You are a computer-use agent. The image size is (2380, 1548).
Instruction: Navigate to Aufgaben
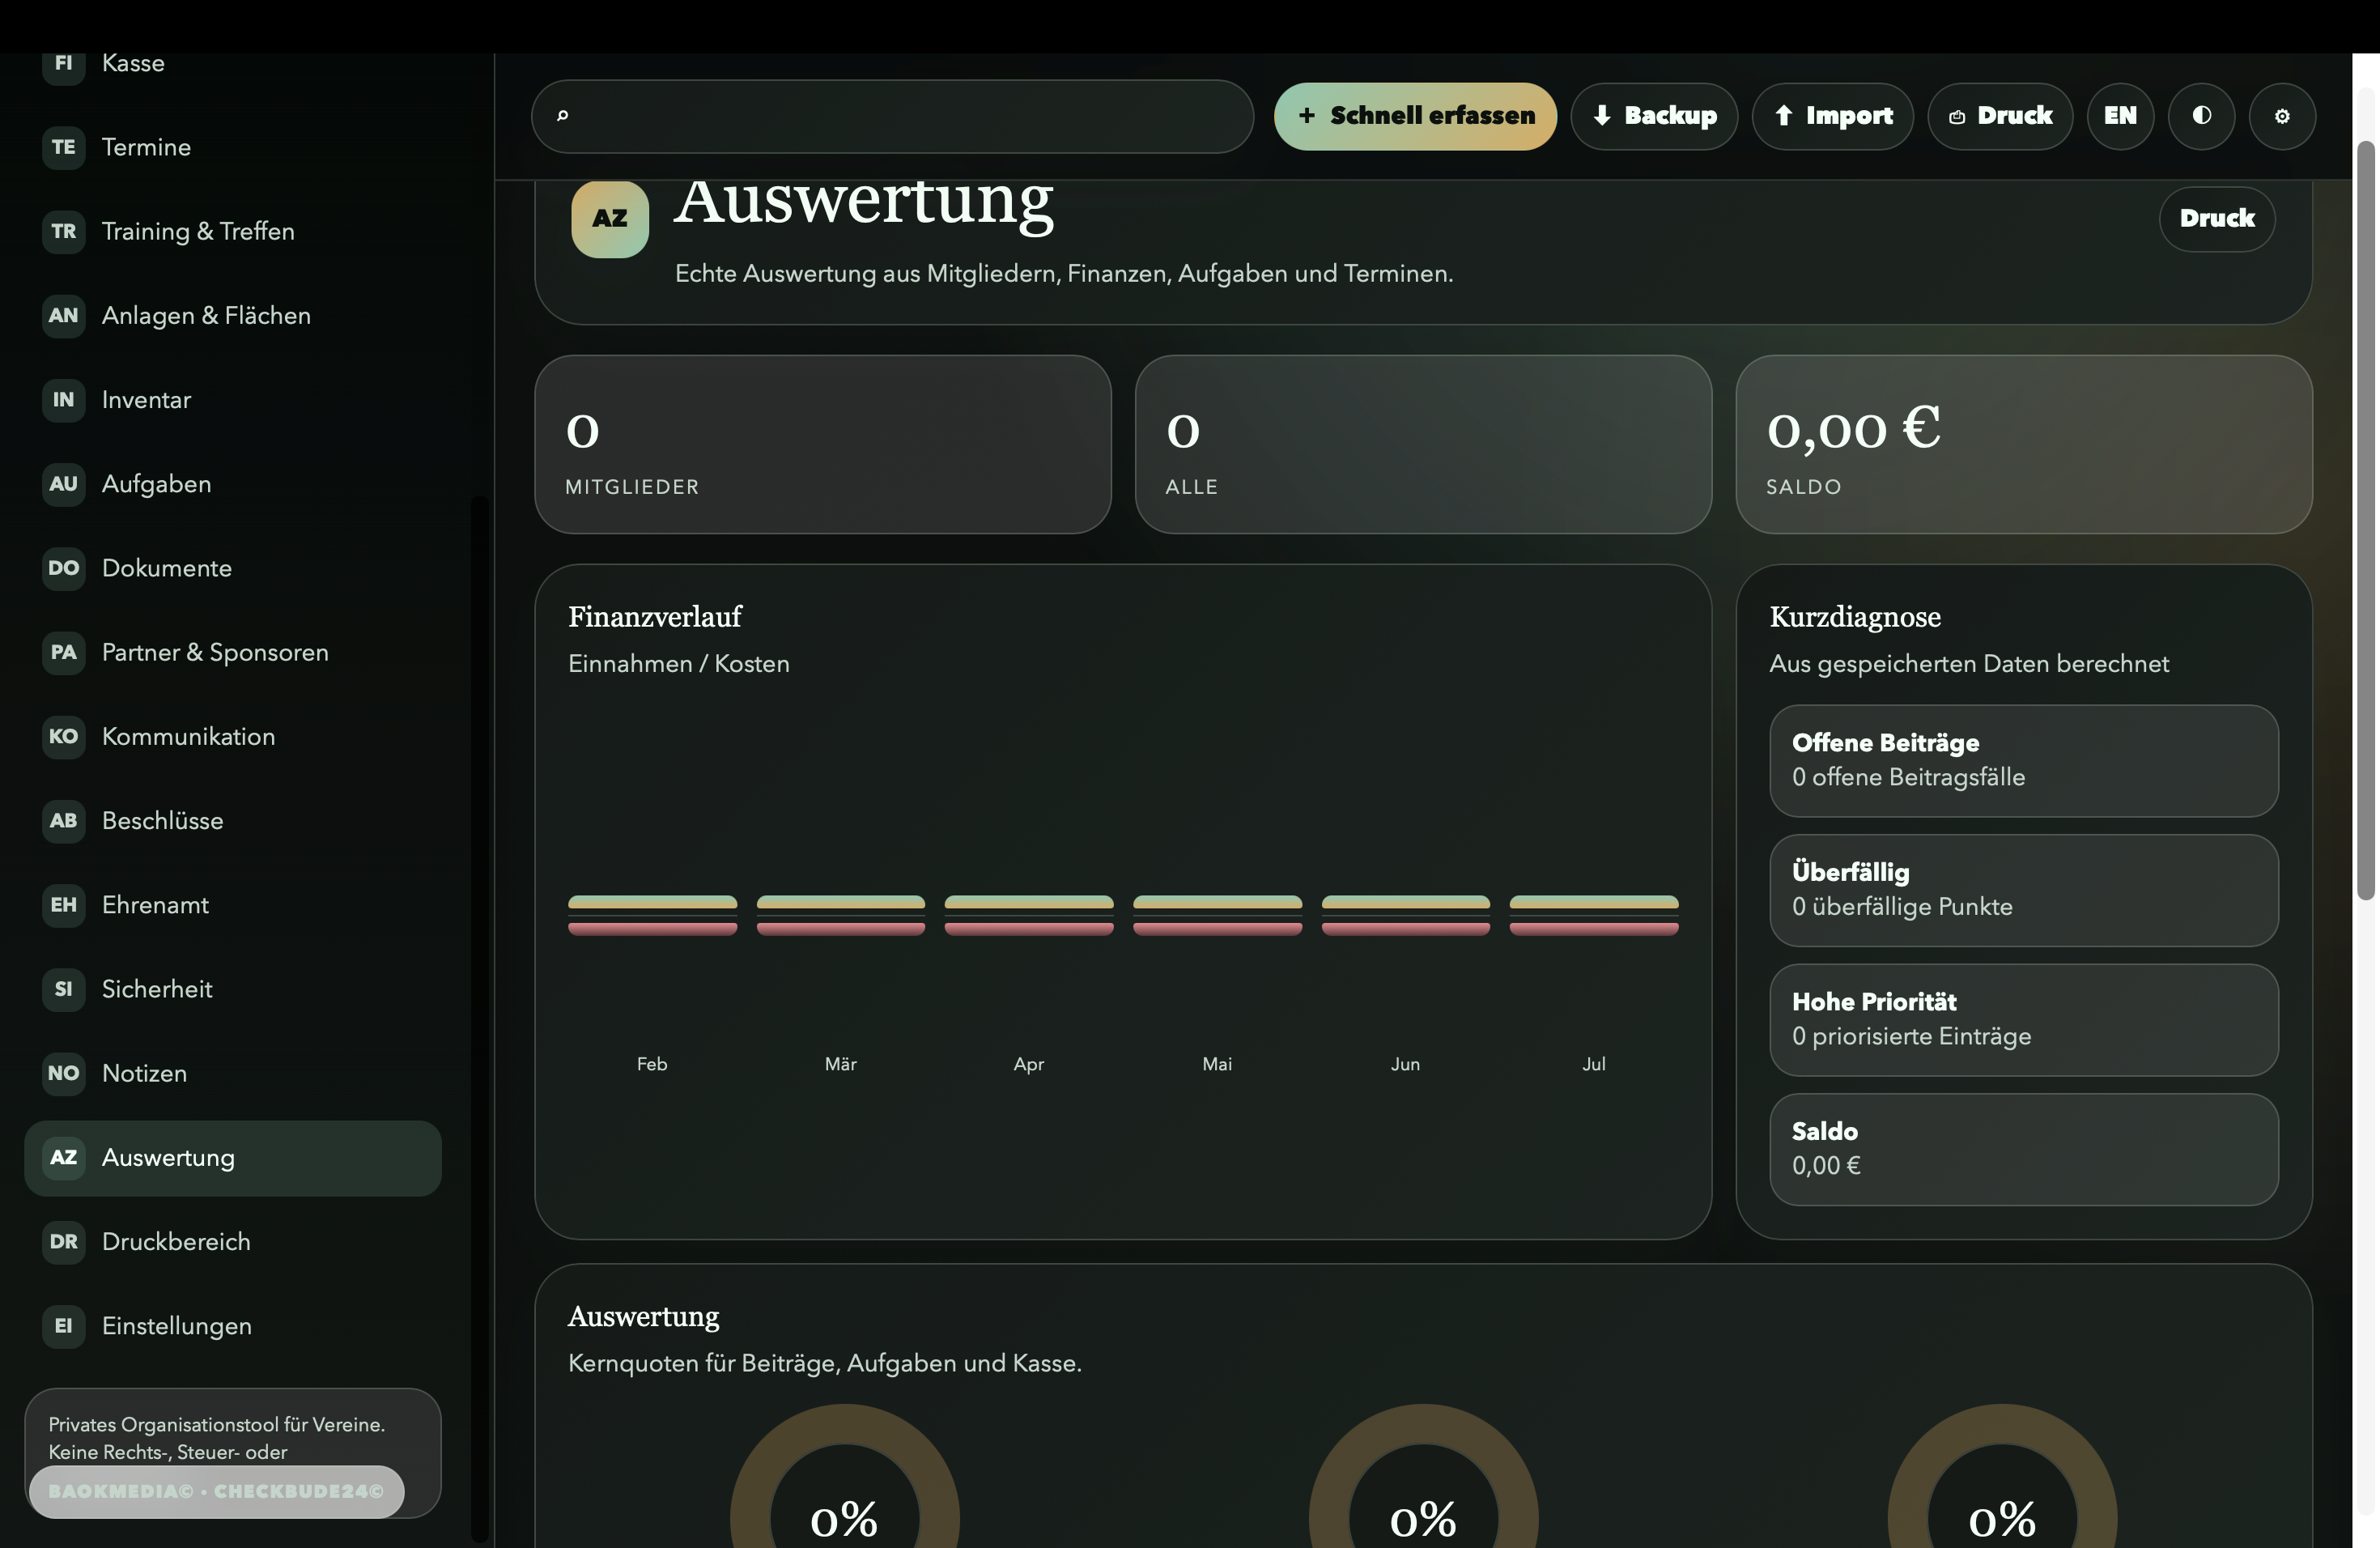click(233, 484)
